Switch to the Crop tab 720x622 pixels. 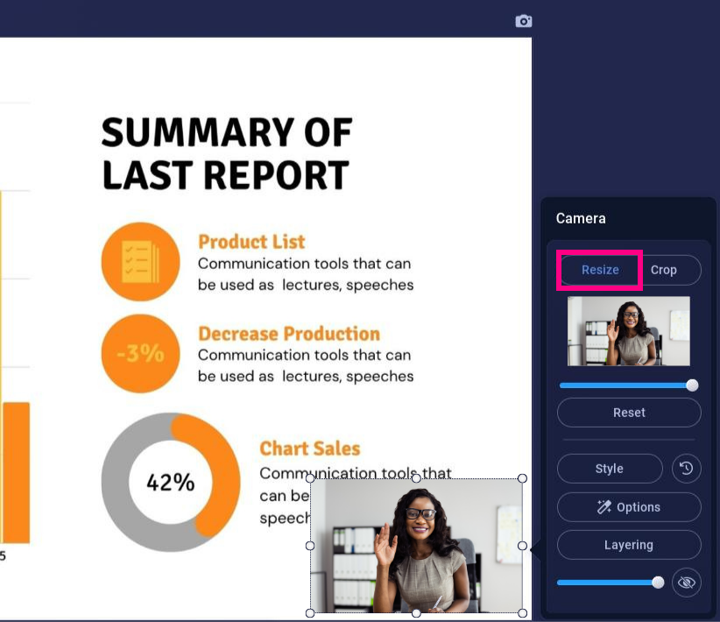(664, 270)
